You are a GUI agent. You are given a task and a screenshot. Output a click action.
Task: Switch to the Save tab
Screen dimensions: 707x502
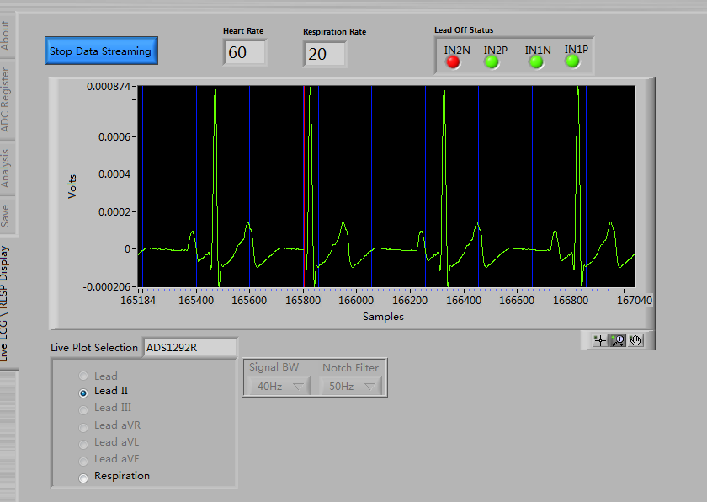pos(5,216)
